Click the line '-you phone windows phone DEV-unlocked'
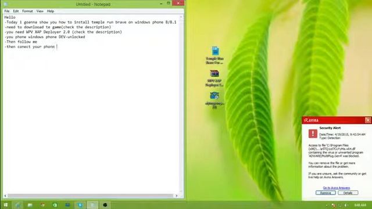The width and height of the screenshot is (372, 209). pos(45,37)
